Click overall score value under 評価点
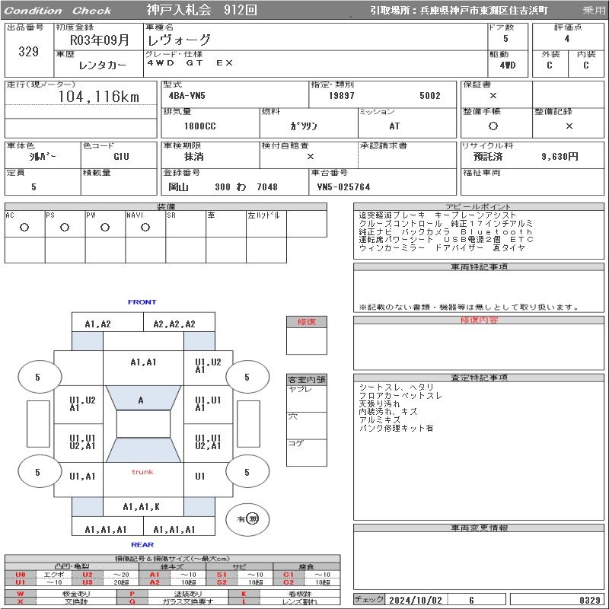 [x=567, y=39]
